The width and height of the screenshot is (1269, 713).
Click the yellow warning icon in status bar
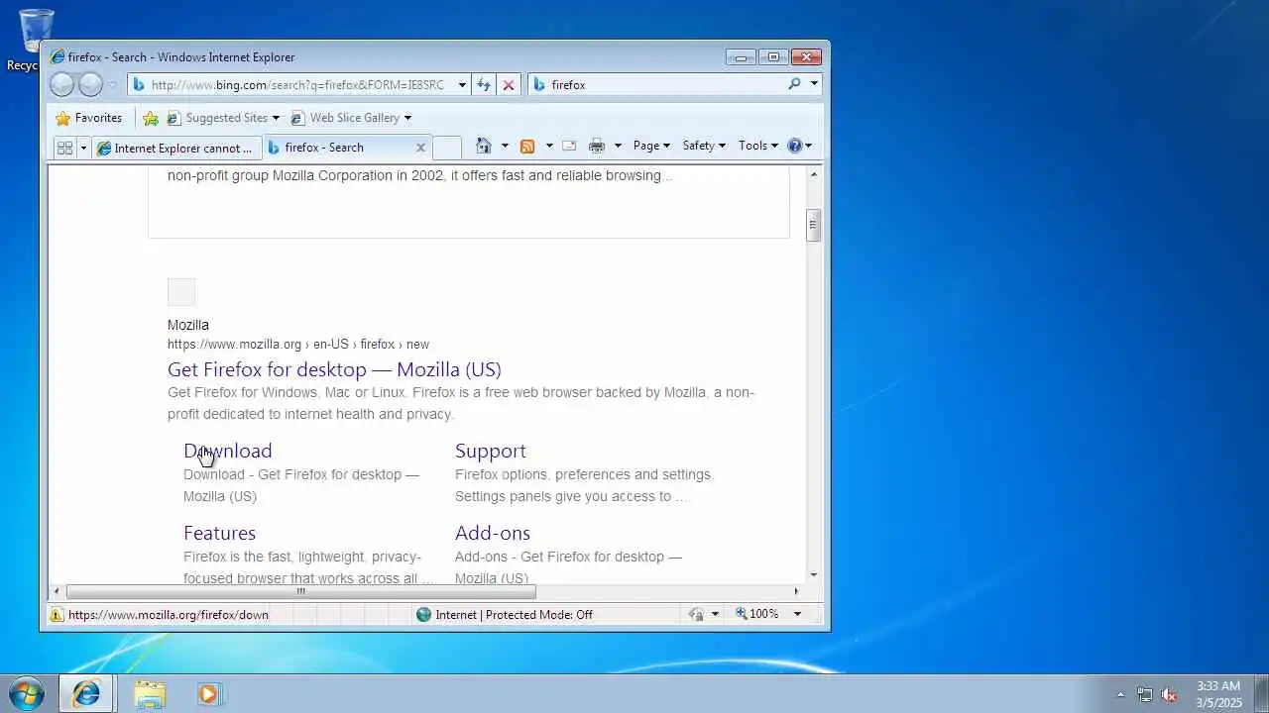click(x=57, y=615)
